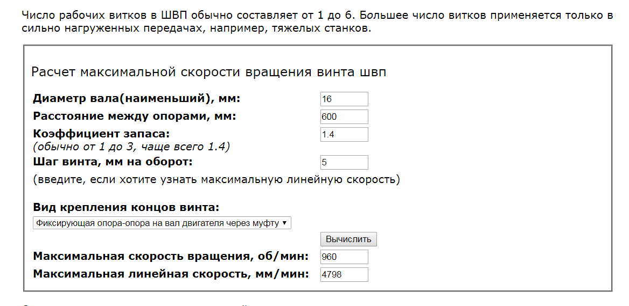Click the top paragraph about working turns in ШВП
Viewport: 629px width, 306px height.
(x=317, y=21)
